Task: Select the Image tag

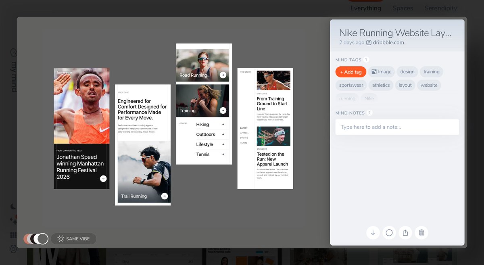Action: pos(381,72)
